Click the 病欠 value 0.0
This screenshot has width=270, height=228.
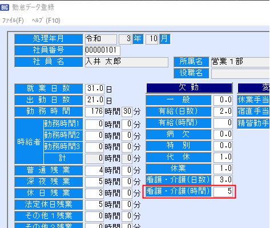[x=223, y=134]
